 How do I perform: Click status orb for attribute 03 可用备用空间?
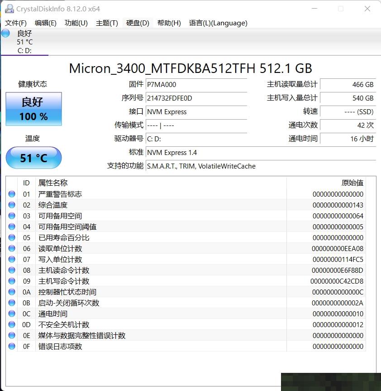[x=12, y=216]
